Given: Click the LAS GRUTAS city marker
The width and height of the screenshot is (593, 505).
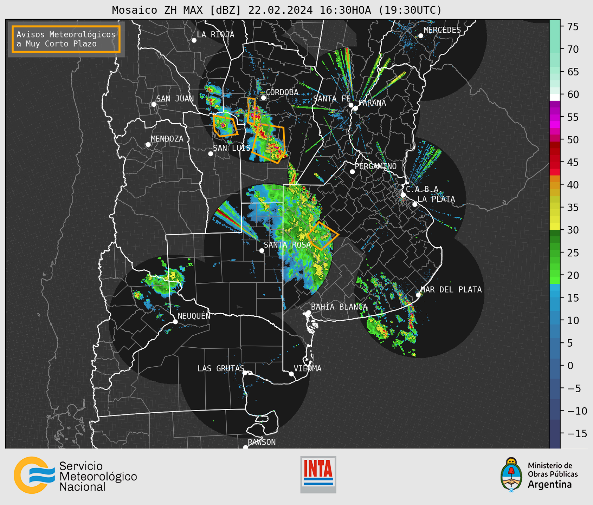Looking at the screenshot, I should tap(245, 373).
